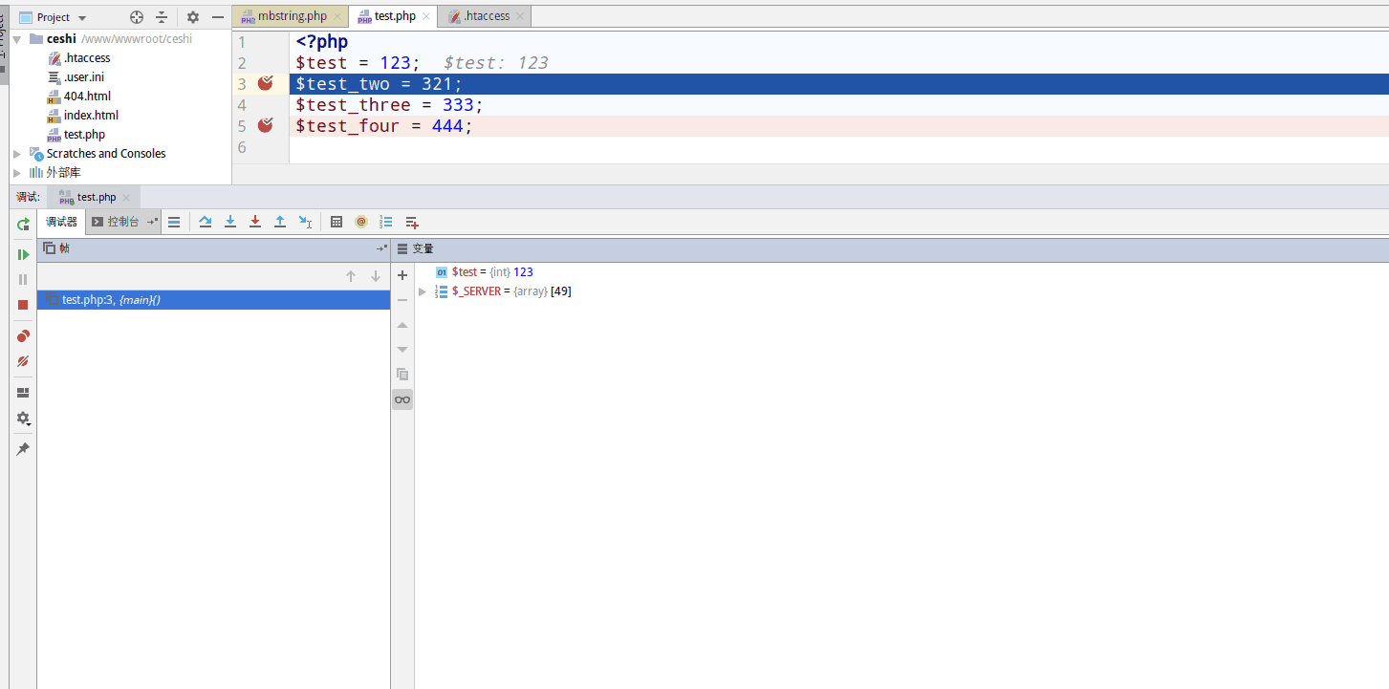Screen dimensions: 1389x689
Task: Open the Evaluate Expression calculator icon
Action: [336, 222]
